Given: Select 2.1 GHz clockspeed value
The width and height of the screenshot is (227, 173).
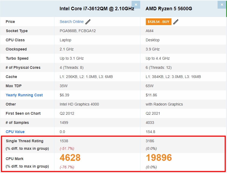Looking at the screenshot, I should point(67,49).
